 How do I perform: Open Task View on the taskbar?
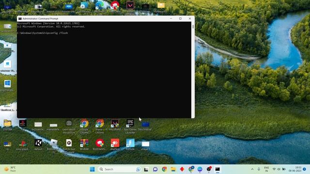pos(146,169)
